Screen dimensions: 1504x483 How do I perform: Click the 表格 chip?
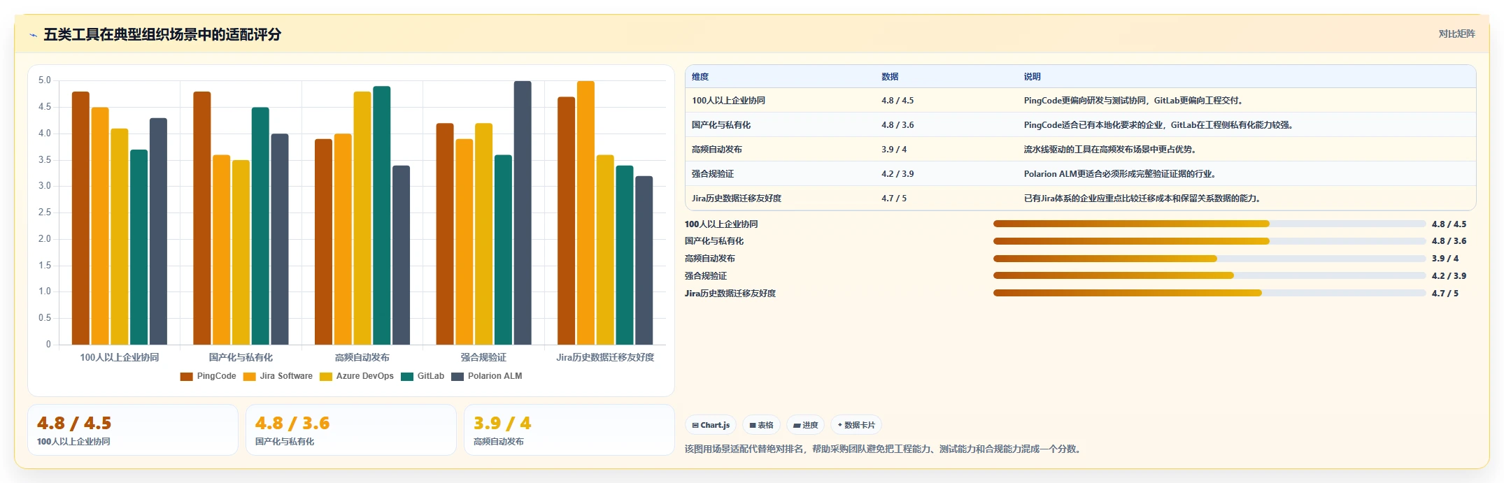761,425
